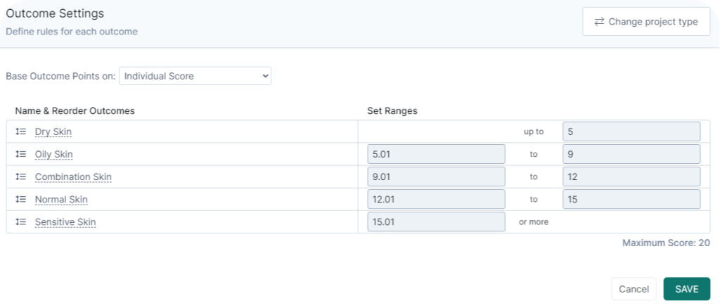This screenshot has width=720, height=308.
Task: Click the reorder icon beside Combination Skin
Action: click(20, 177)
